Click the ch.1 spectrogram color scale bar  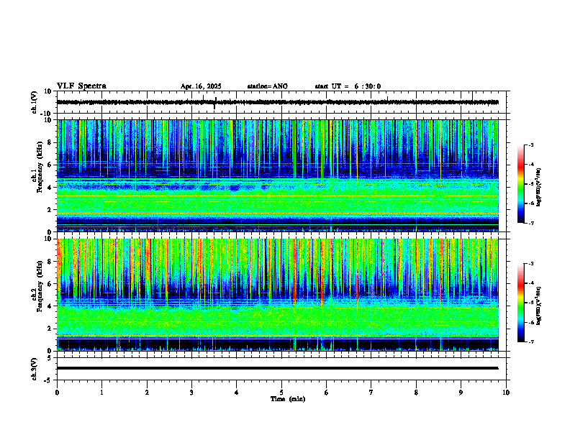[520, 184]
